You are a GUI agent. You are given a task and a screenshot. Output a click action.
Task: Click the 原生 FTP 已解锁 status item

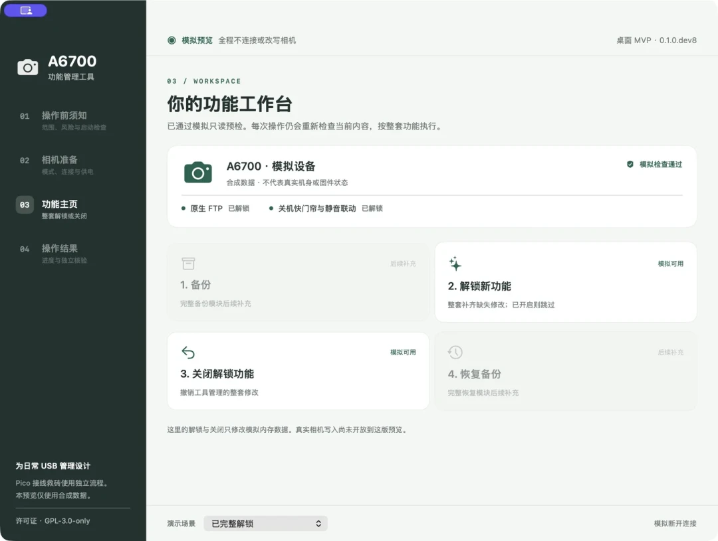pyautogui.click(x=215, y=208)
